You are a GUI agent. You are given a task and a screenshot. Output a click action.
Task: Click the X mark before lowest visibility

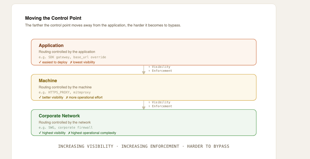(71, 62)
